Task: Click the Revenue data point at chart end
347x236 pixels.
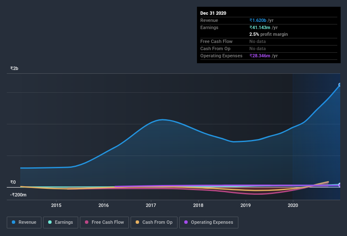Action: click(340, 85)
